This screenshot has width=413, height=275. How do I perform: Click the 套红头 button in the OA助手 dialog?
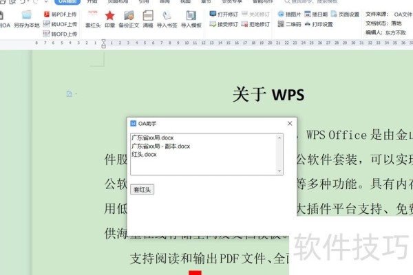coord(142,190)
